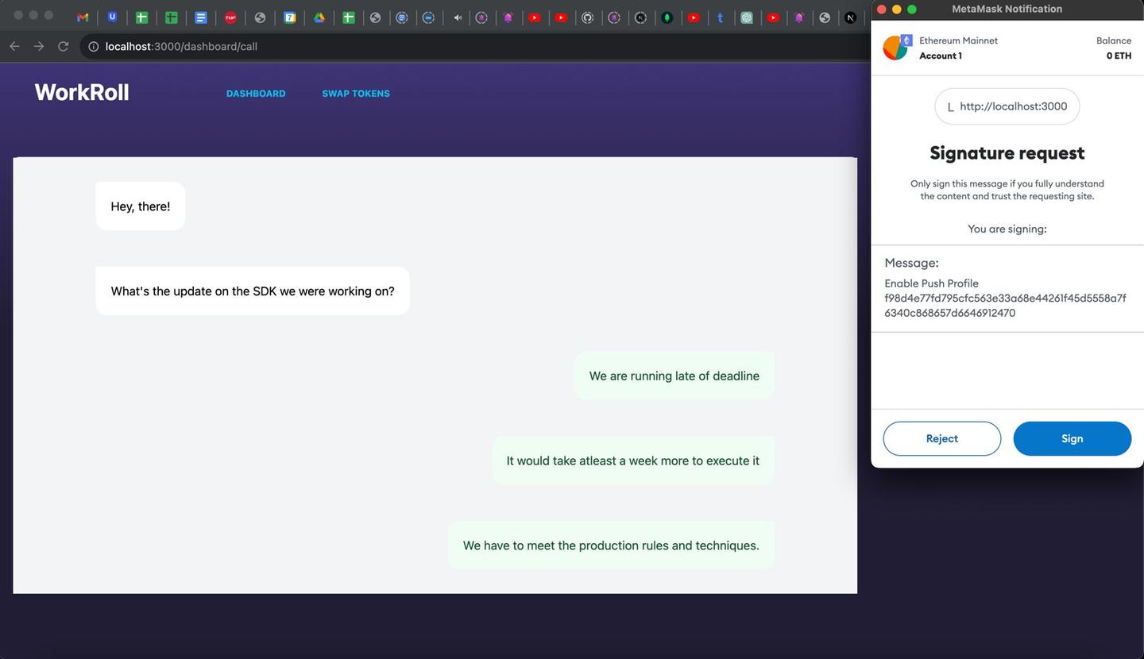Open the MongoDB green leaf tab
Image resolution: width=1144 pixels, height=659 pixels.
(x=667, y=17)
